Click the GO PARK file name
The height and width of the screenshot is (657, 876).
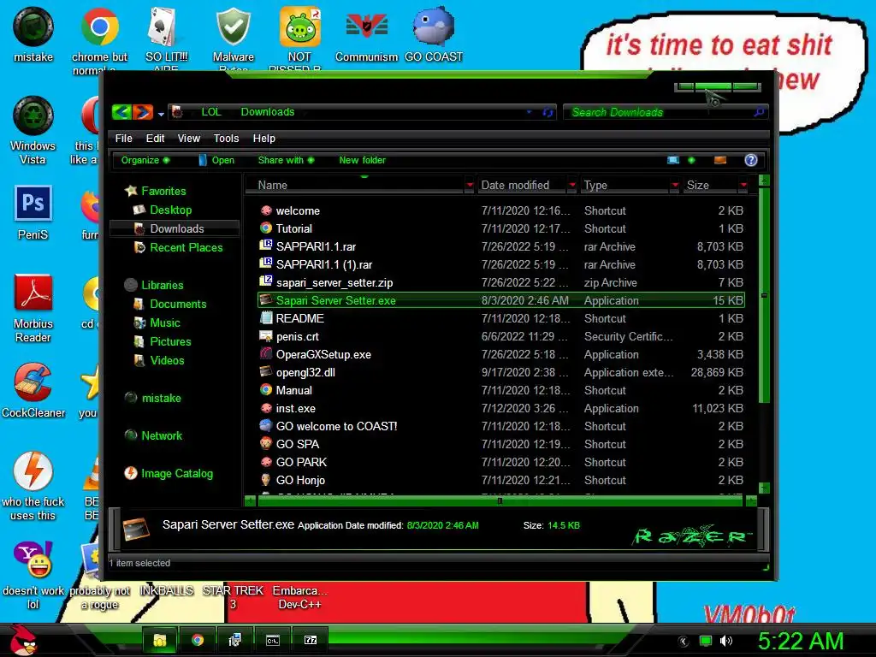tap(301, 462)
